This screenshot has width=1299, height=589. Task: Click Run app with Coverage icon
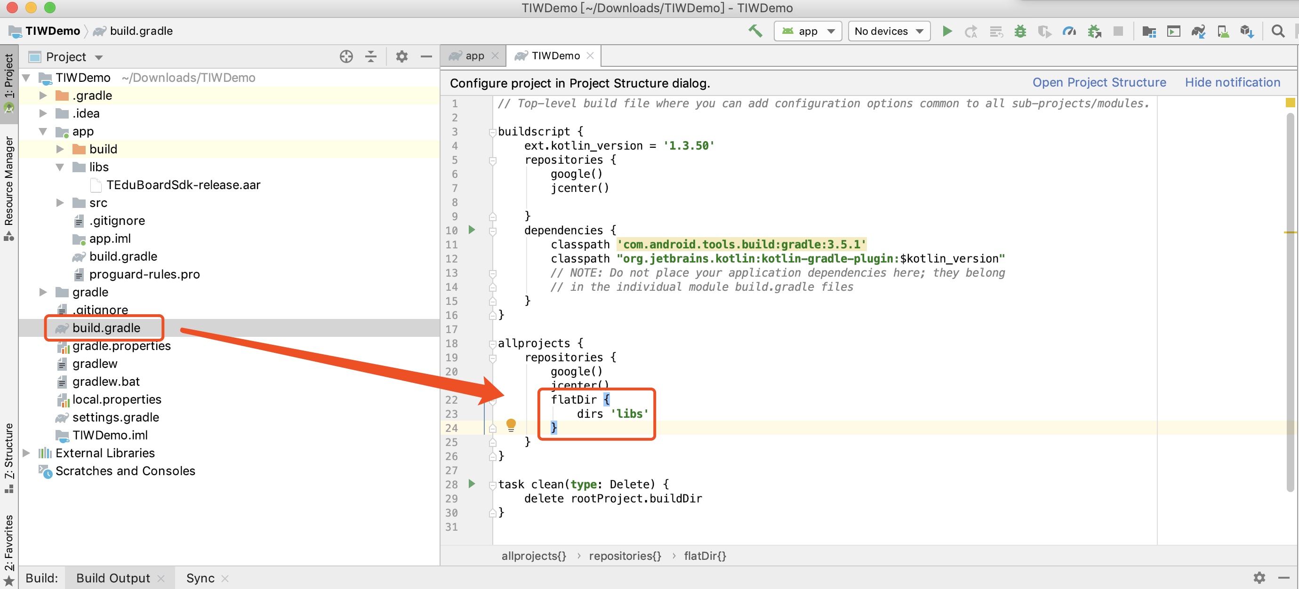click(1044, 31)
